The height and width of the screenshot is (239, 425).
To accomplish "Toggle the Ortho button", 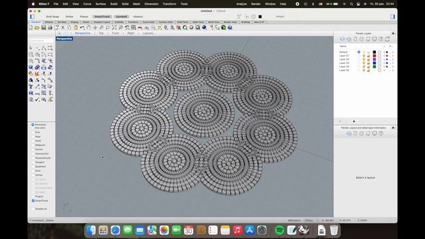I will click(69, 17).
